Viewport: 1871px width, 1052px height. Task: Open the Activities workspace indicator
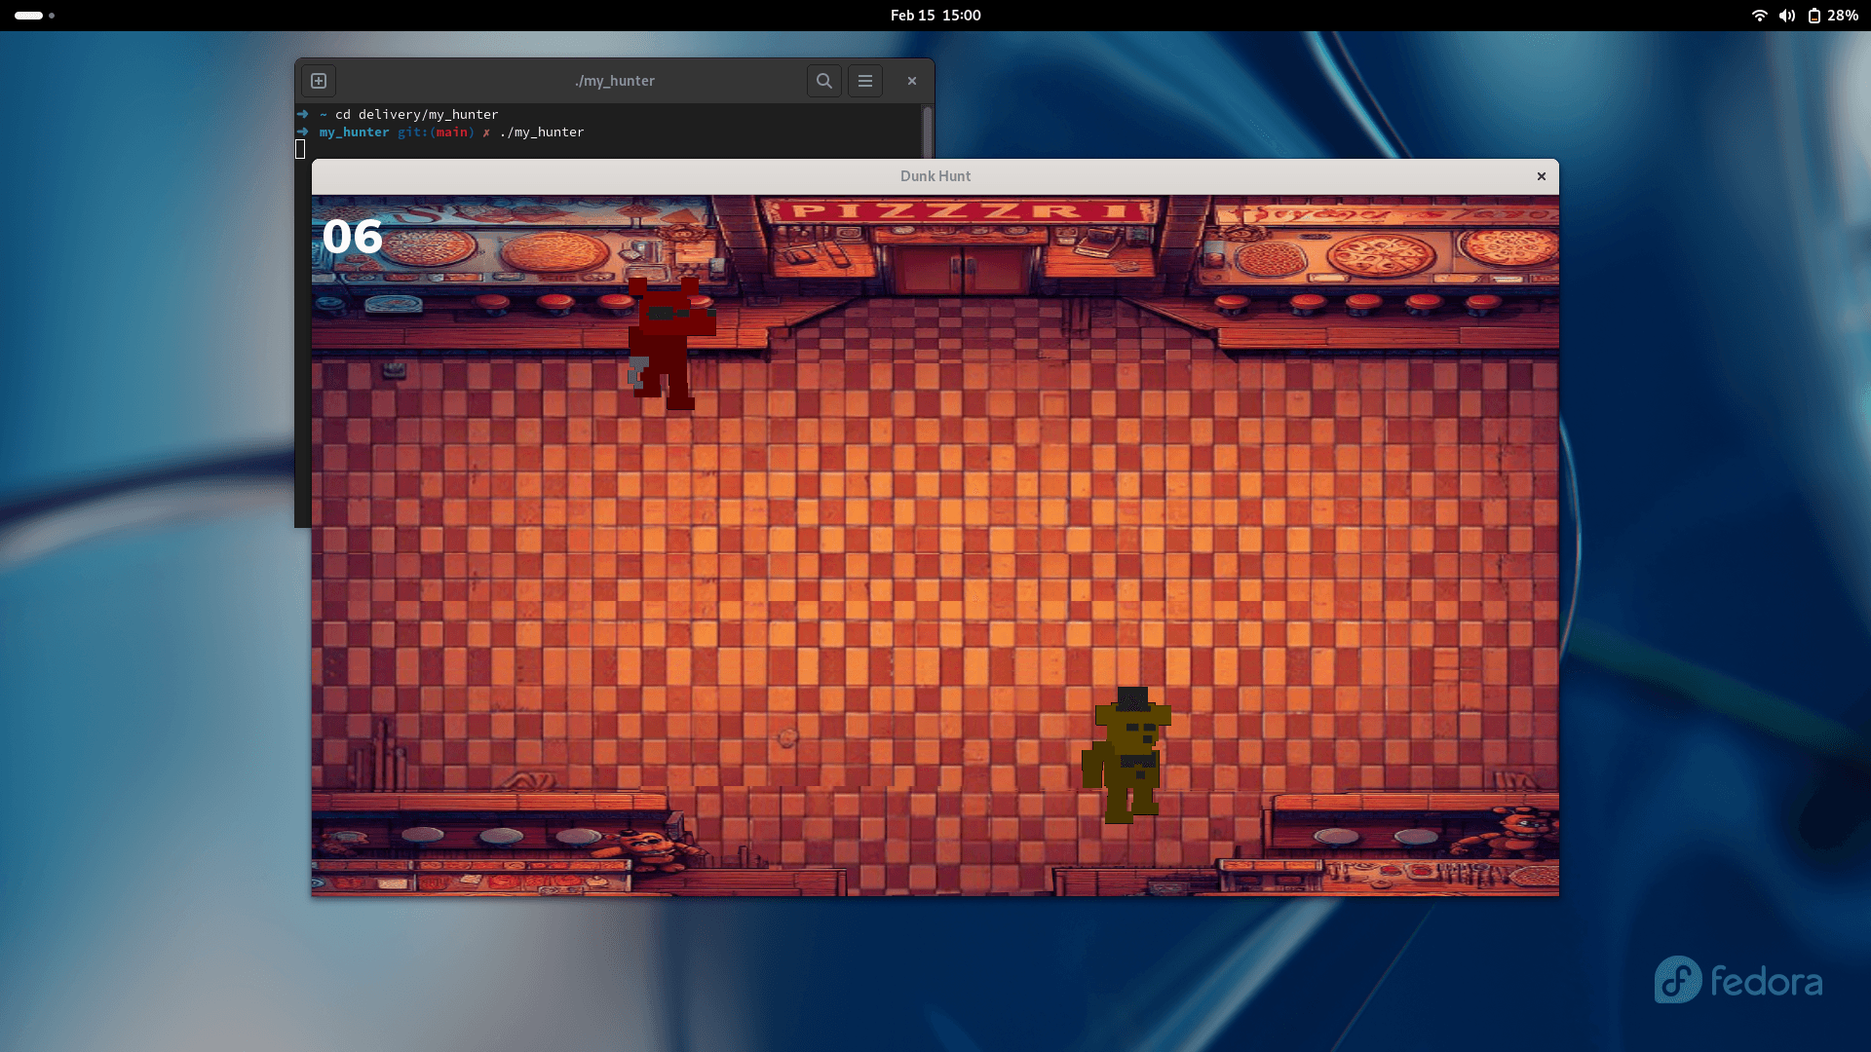(35, 16)
